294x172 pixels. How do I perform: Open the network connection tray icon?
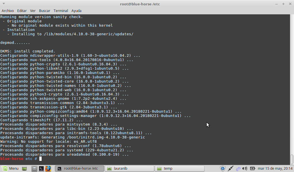[230, 168]
